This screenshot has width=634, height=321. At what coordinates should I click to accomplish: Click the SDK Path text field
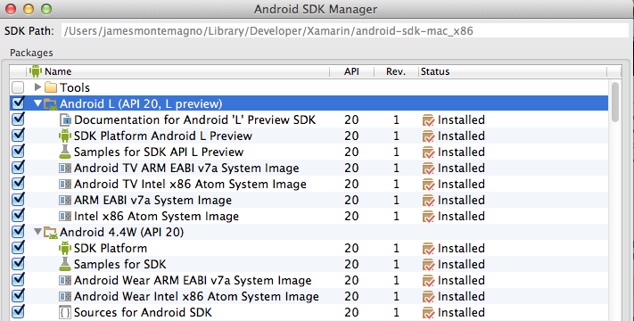point(345,30)
